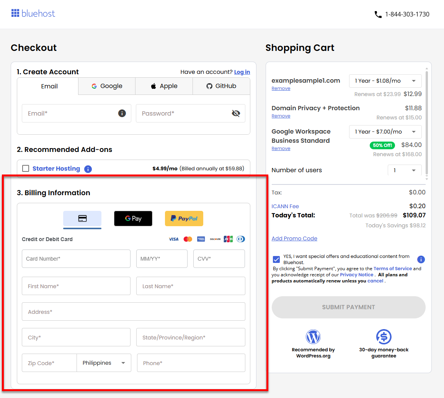This screenshot has width=444, height=398.
Task: Select the Apple sign-up tab
Action: (x=164, y=86)
